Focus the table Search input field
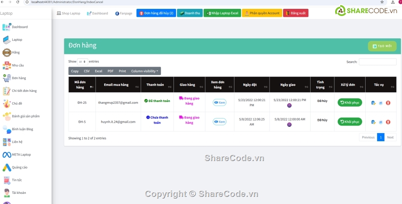 377,62
